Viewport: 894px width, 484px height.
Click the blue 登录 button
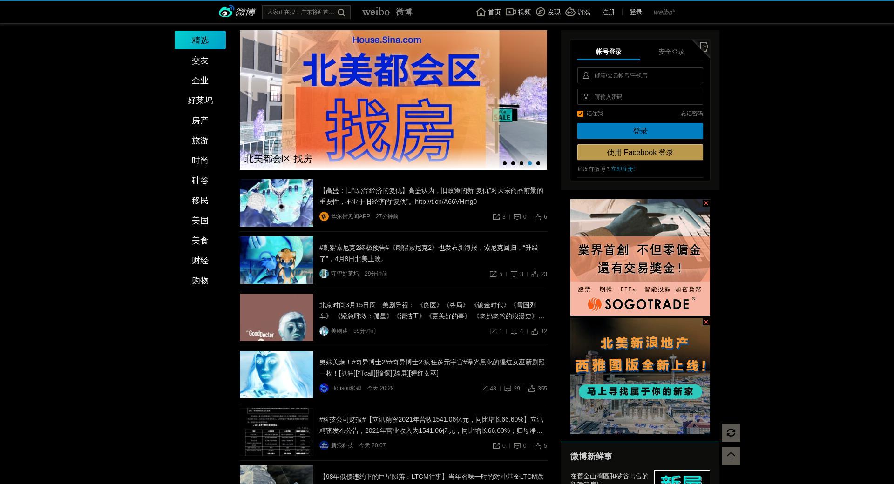[640, 131]
